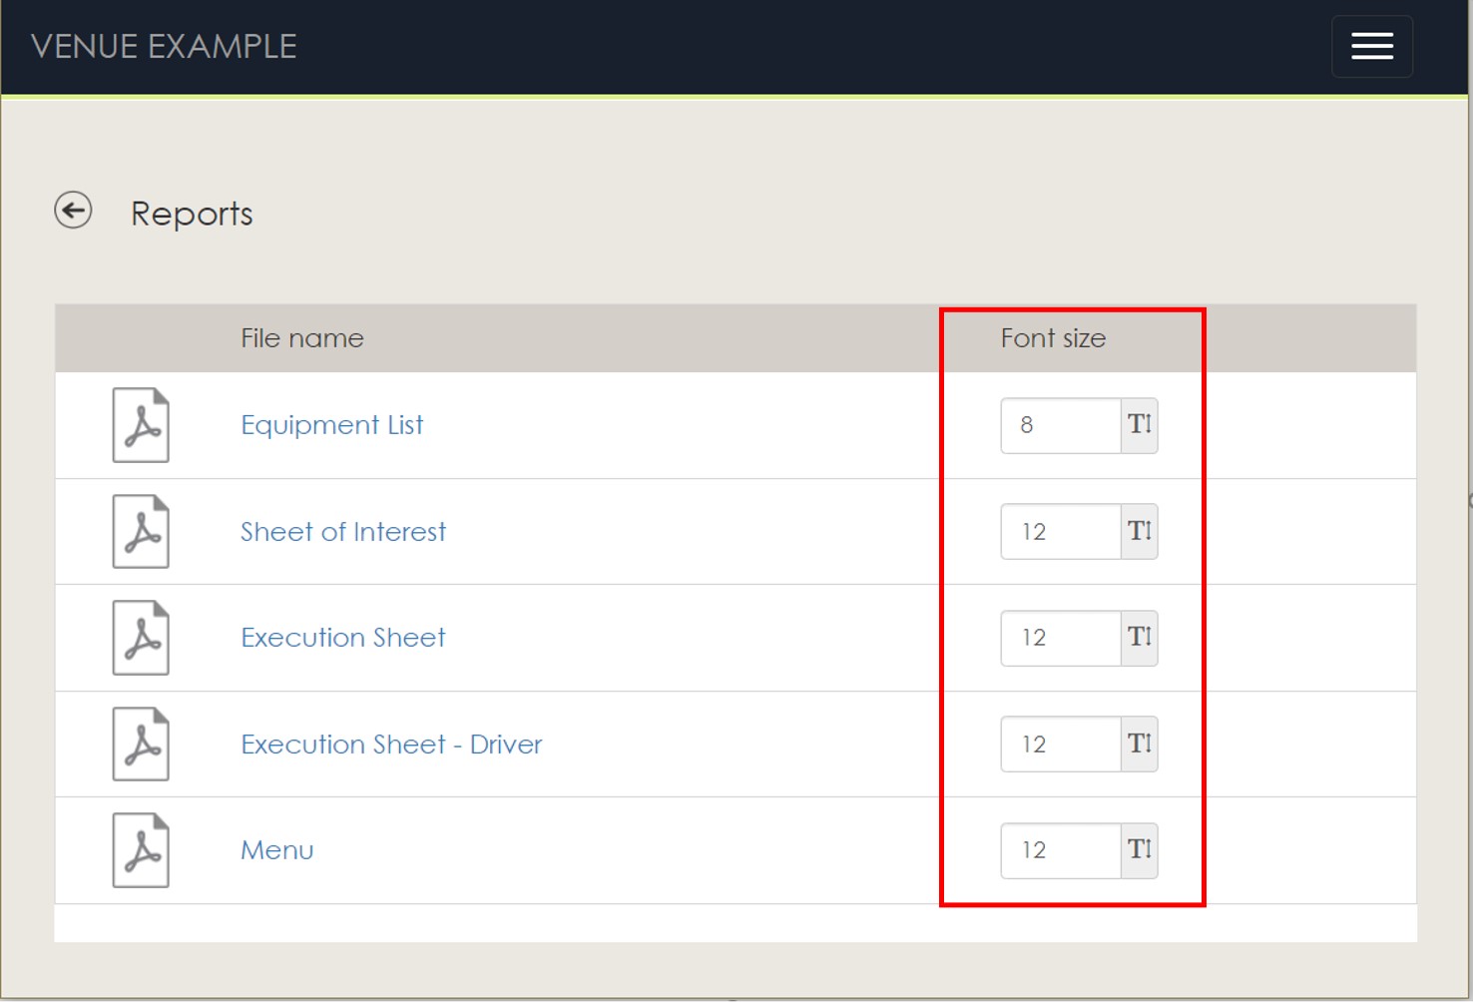This screenshot has height=1002, width=1473.
Task: Open the hamburger navigation menu
Action: pyautogui.click(x=1371, y=46)
